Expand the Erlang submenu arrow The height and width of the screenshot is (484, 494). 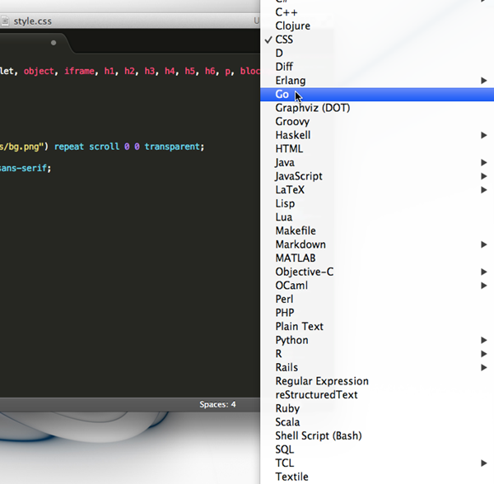click(483, 81)
